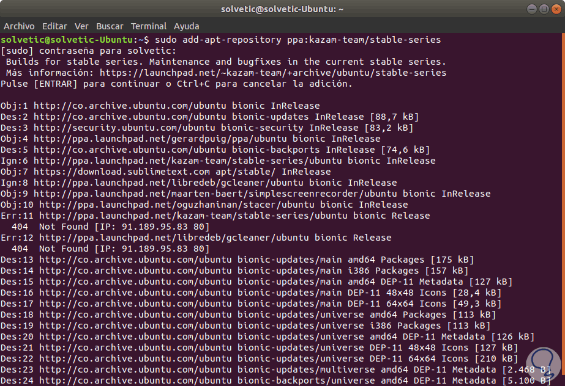Open the Ayuda help menu
Image resolution: width=565 pixels, height=386 pixels.
coord(186,26)
